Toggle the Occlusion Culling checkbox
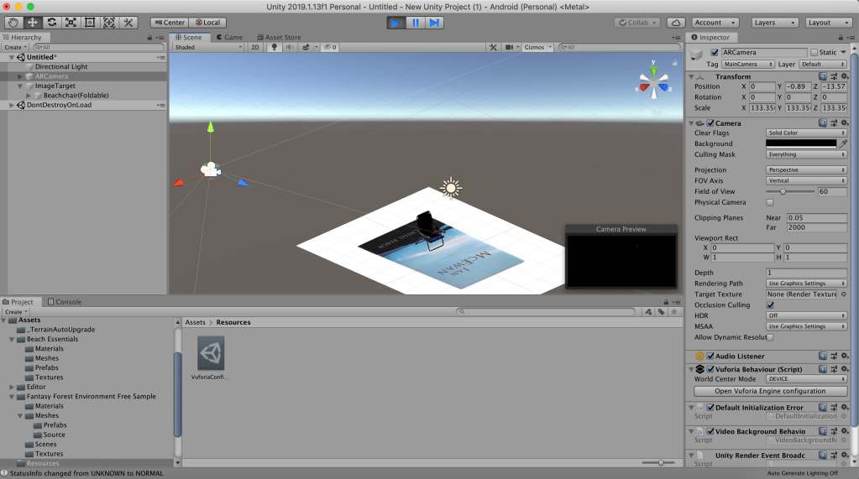 [770, 305]
